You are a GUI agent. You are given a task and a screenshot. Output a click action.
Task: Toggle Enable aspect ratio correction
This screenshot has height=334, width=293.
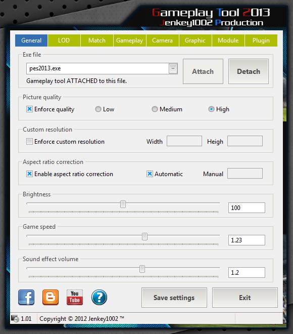(29, 174)
